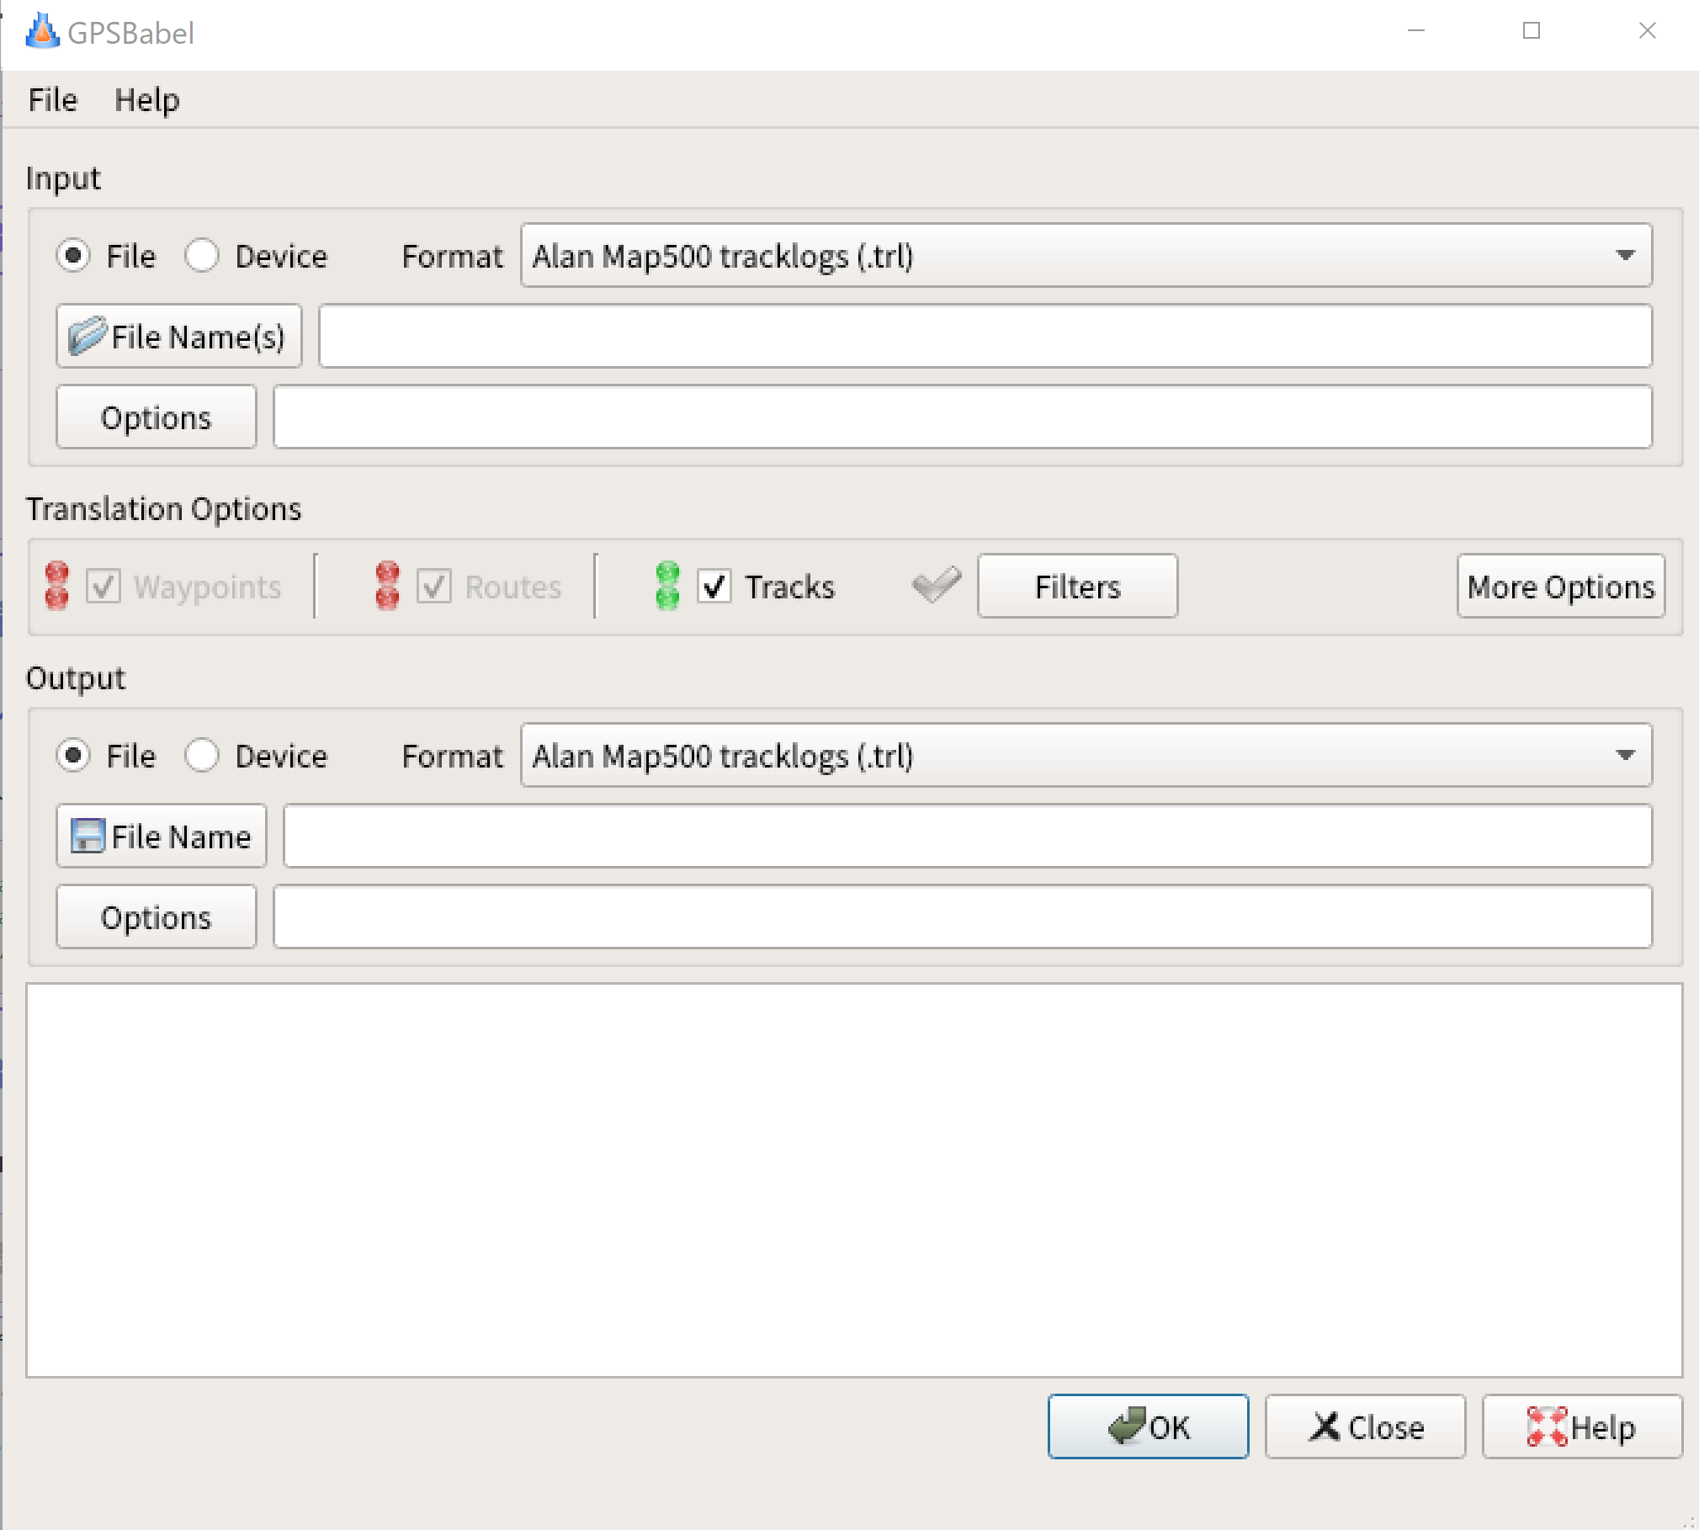Screen dimensions: 1699x1530
Task: Expand the Output Format dropdown
Action: pyautogui.click(x=1086, y=755)
